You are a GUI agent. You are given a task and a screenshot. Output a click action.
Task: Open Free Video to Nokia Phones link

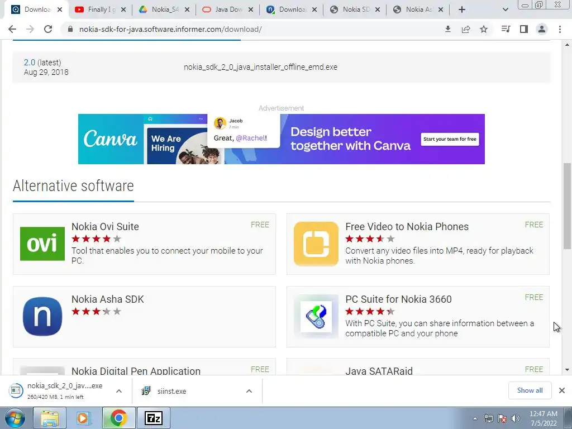[407, 227]
